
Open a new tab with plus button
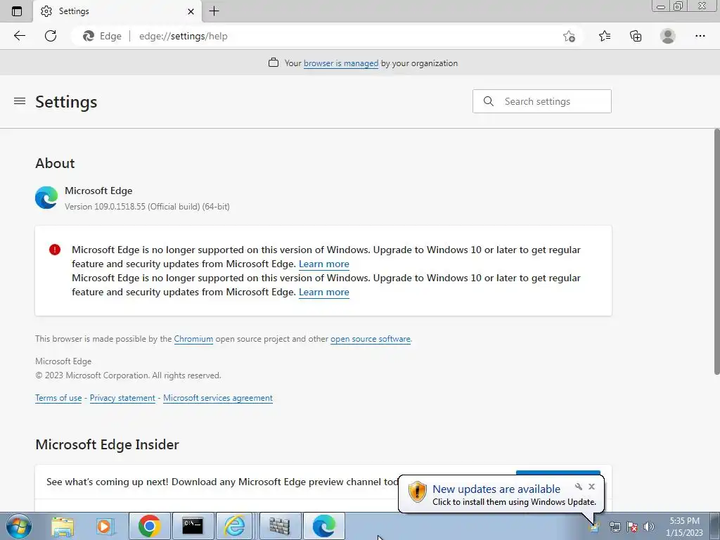pos(214,11)
